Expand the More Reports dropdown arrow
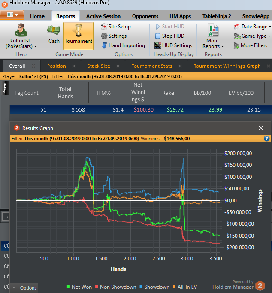This screenshot has height=293, width=272. (222, 46)
